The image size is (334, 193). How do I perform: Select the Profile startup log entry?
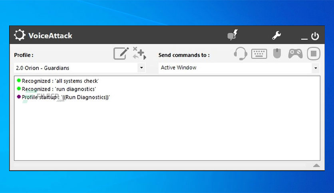click(63, 97)
